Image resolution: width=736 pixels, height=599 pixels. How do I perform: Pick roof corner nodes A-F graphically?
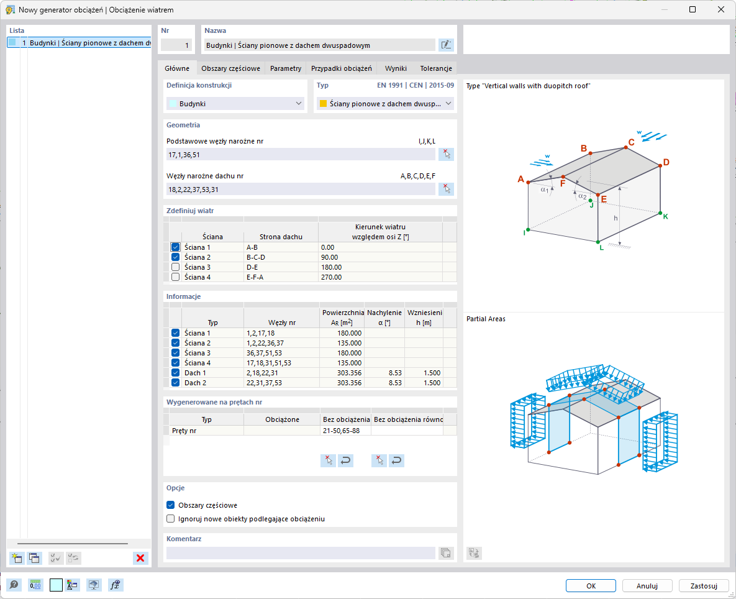446,189
